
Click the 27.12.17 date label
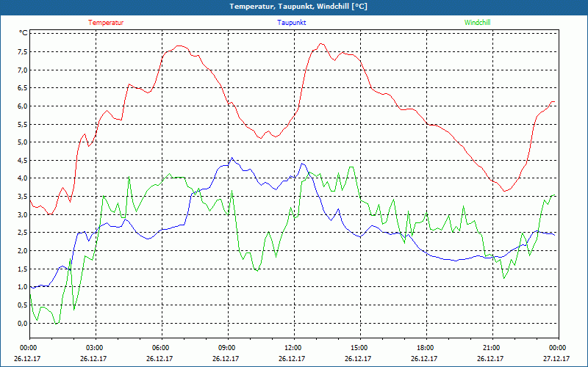click(556, 359)
